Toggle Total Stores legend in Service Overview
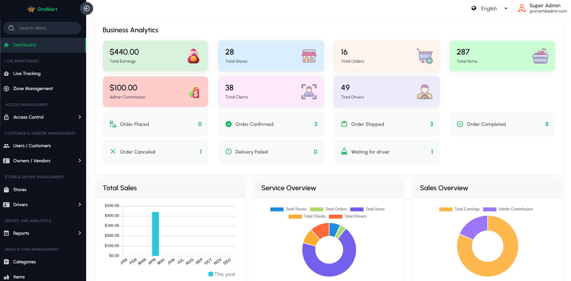Screen dimensions: 571x281 (288, 209)
